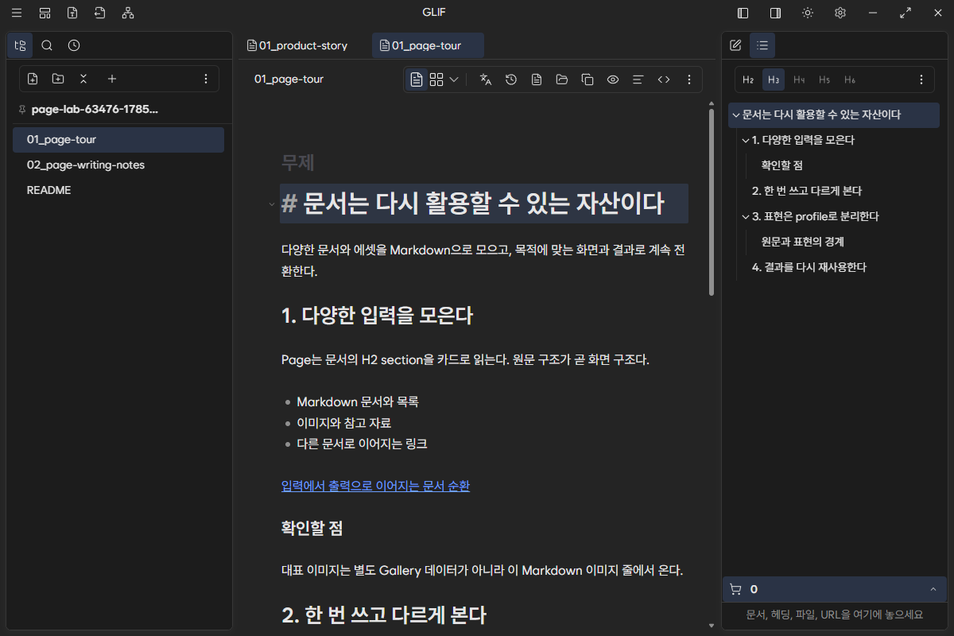Select the 01_page-tour tab
Viewport: 954px width, 636px height.
pos(428,45)
